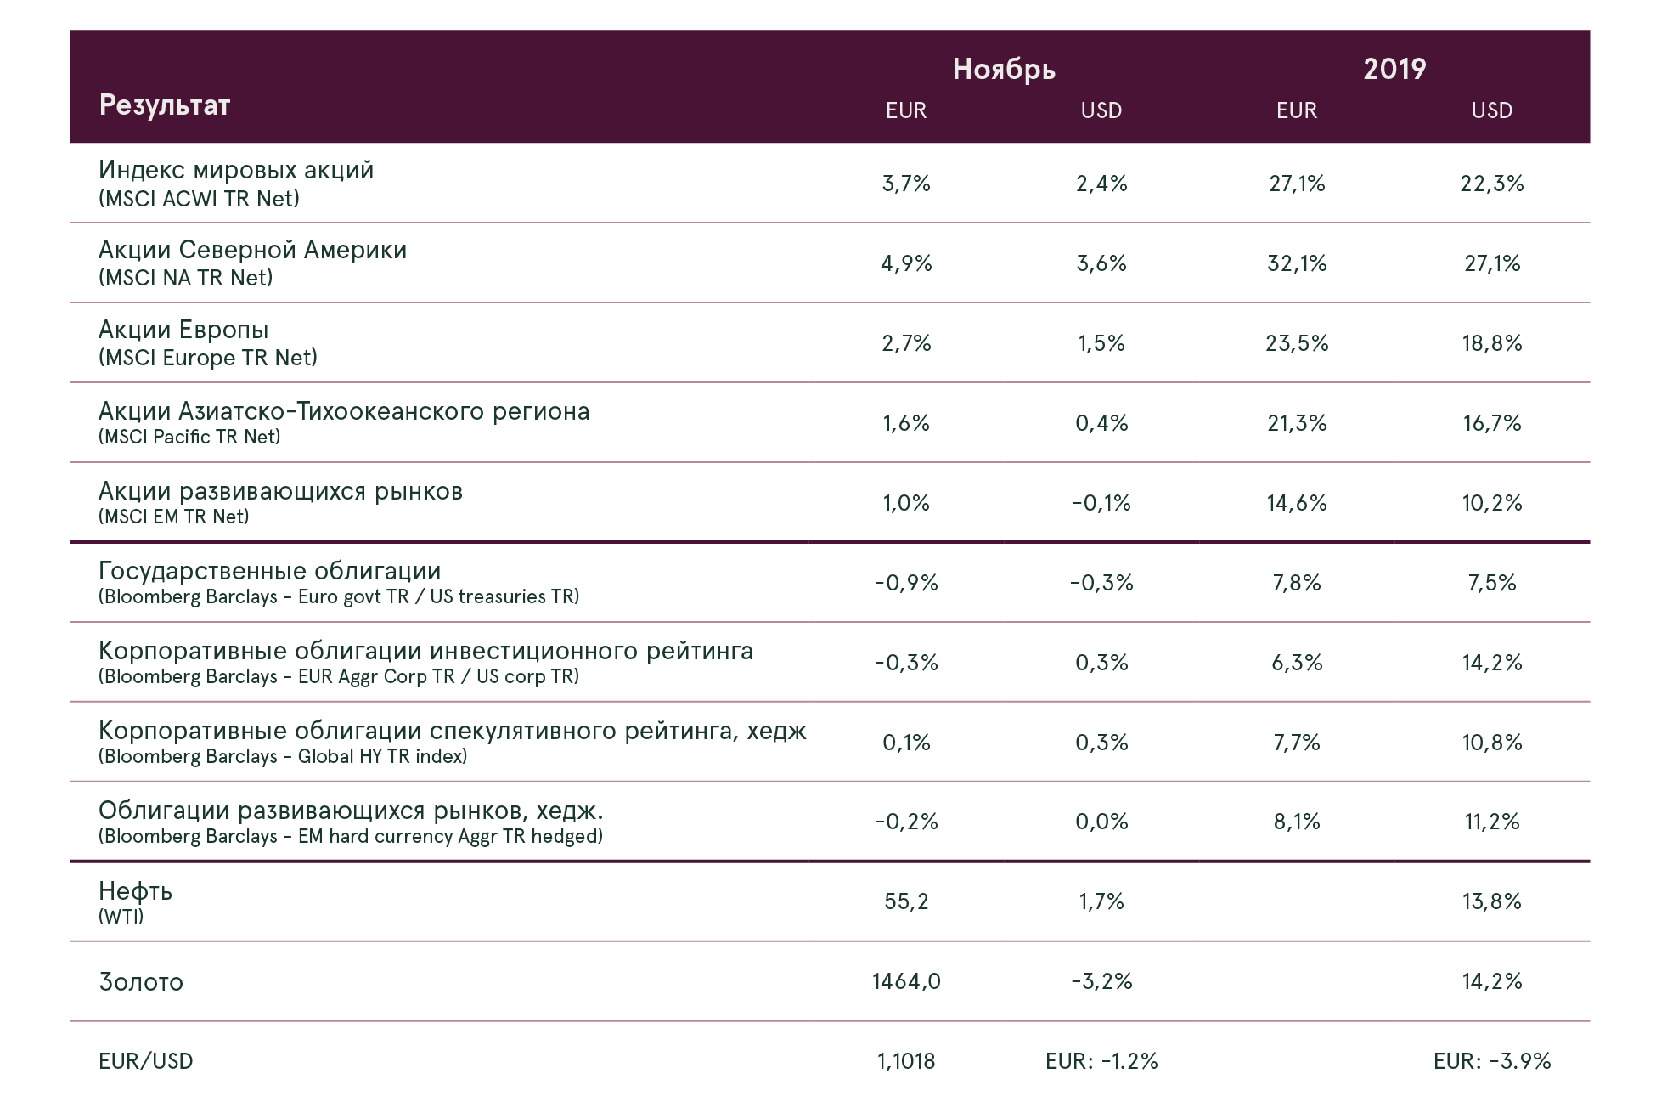Image resolution: width=1656 pixels, height=1096 pixels.
Task: Select 'Облигации развивающихся рынков, хедж.' label
Action: coord(351,811)
